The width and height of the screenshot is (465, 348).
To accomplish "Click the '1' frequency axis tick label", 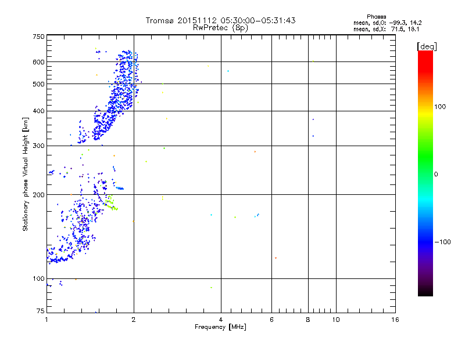I will [x=46, y=320].
